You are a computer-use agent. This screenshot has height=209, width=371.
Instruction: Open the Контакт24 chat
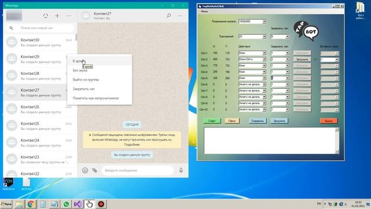[40, 143]
